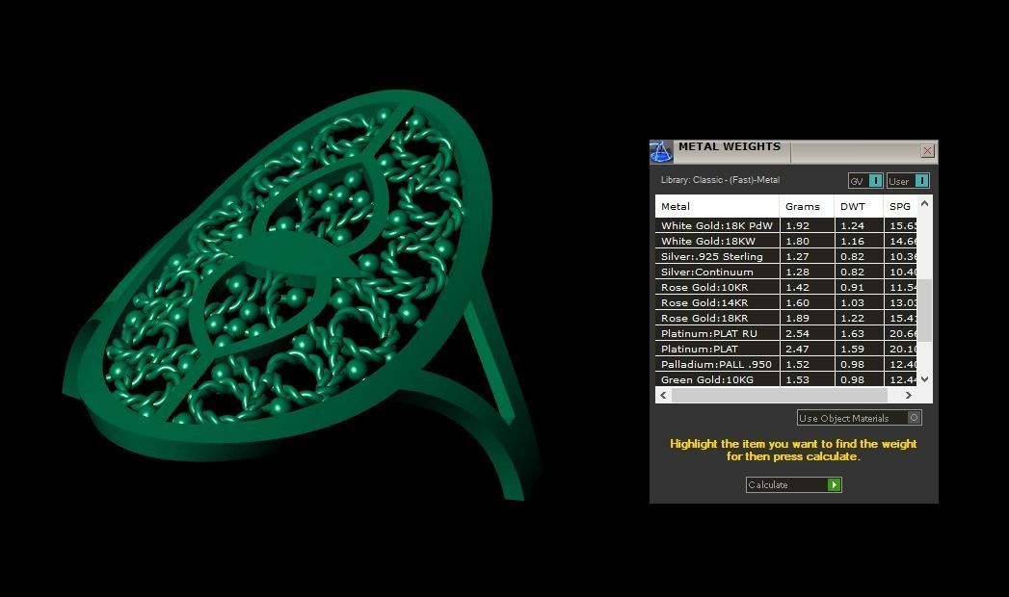Select the Palladium:PALL .950 row

[785, 364]
